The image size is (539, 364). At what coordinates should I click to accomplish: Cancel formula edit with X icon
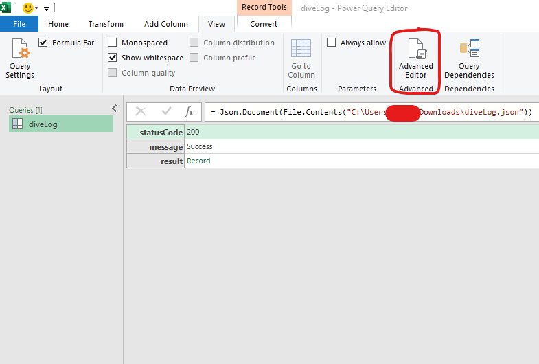tap(141, 111)
